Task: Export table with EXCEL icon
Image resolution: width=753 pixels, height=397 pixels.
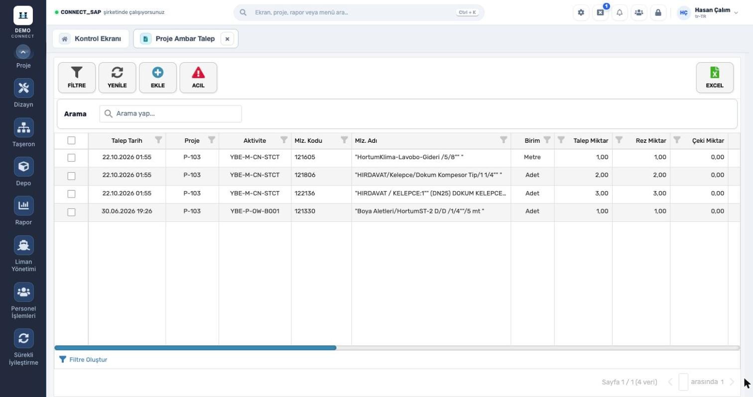Action: (715, 78)
